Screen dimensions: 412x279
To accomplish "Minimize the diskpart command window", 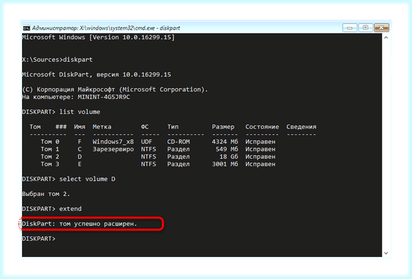I will click(x=350, y=27).
